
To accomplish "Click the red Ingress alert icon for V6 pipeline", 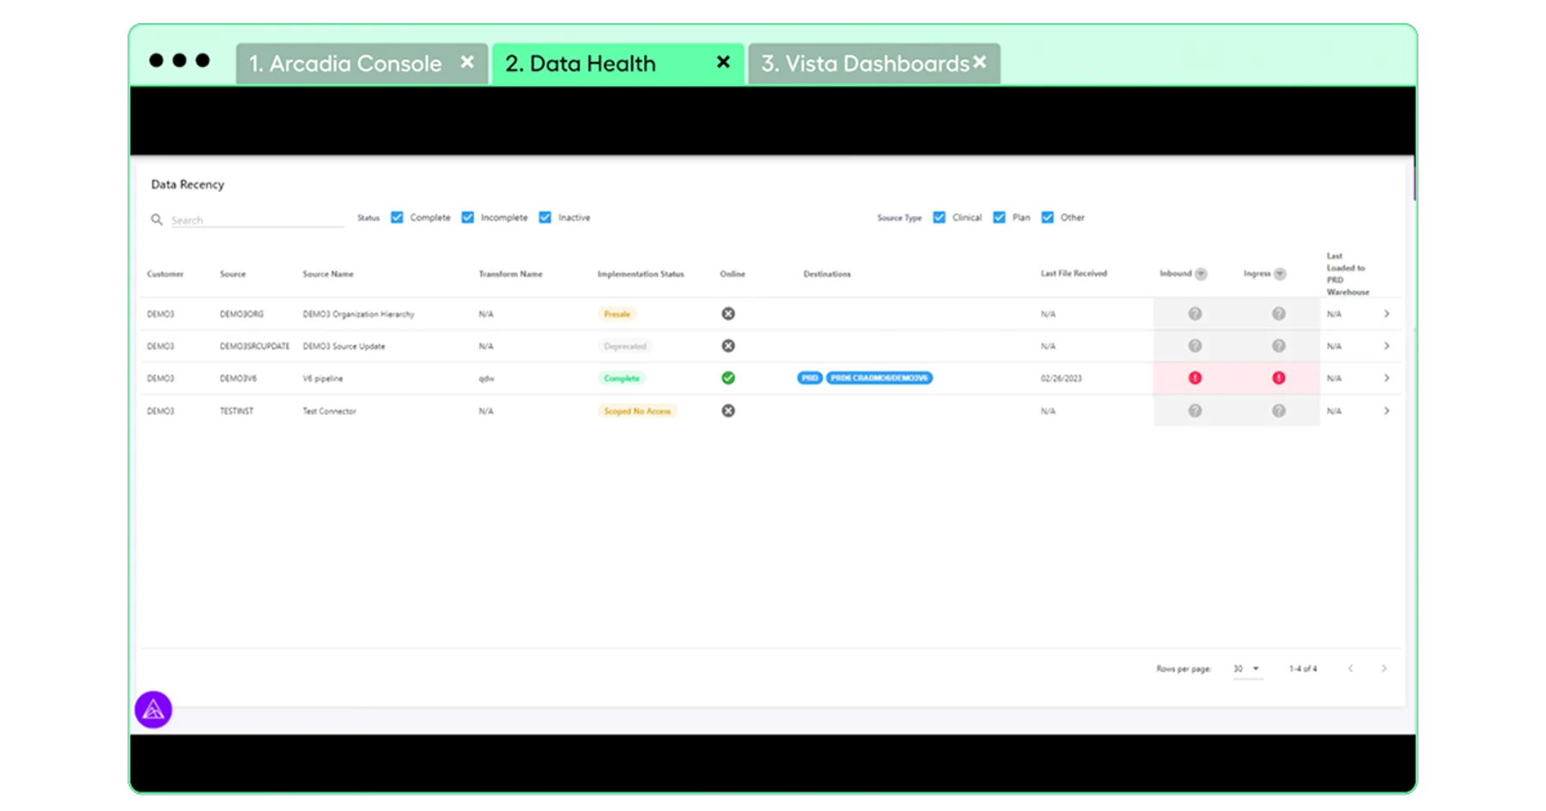I will 1279,378.
